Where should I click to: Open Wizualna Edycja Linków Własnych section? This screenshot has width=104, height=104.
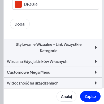(x=53, y=61)
